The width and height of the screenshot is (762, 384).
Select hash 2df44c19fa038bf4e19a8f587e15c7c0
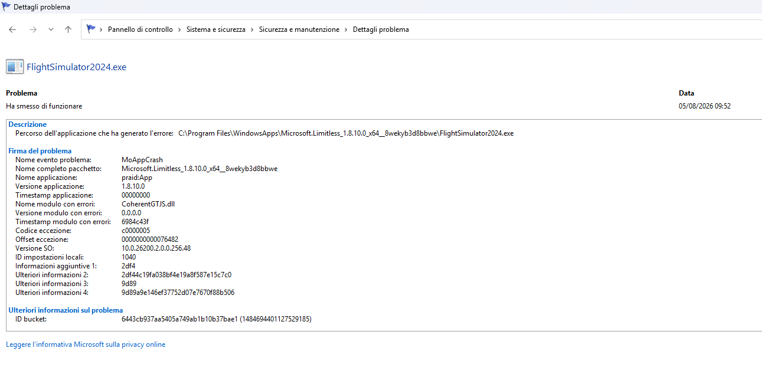point(176,275)
